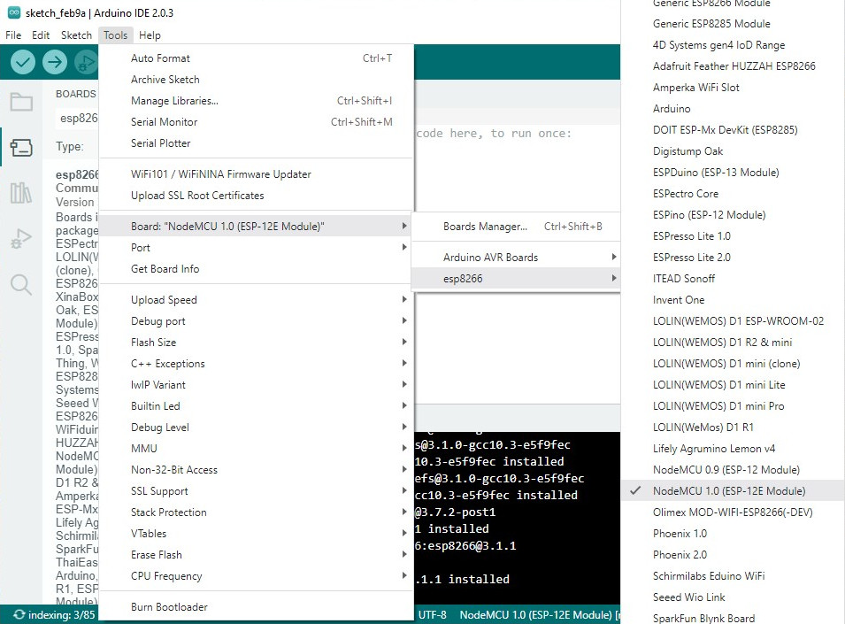Click the boards search field containing esp8266
The image size is (845, 624).
[x=77, y=118]
